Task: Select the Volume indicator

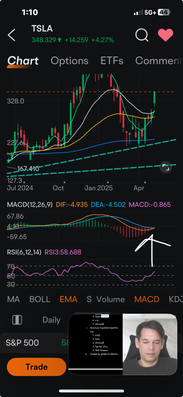Action: pyautogui.click(x=111, y=299)
